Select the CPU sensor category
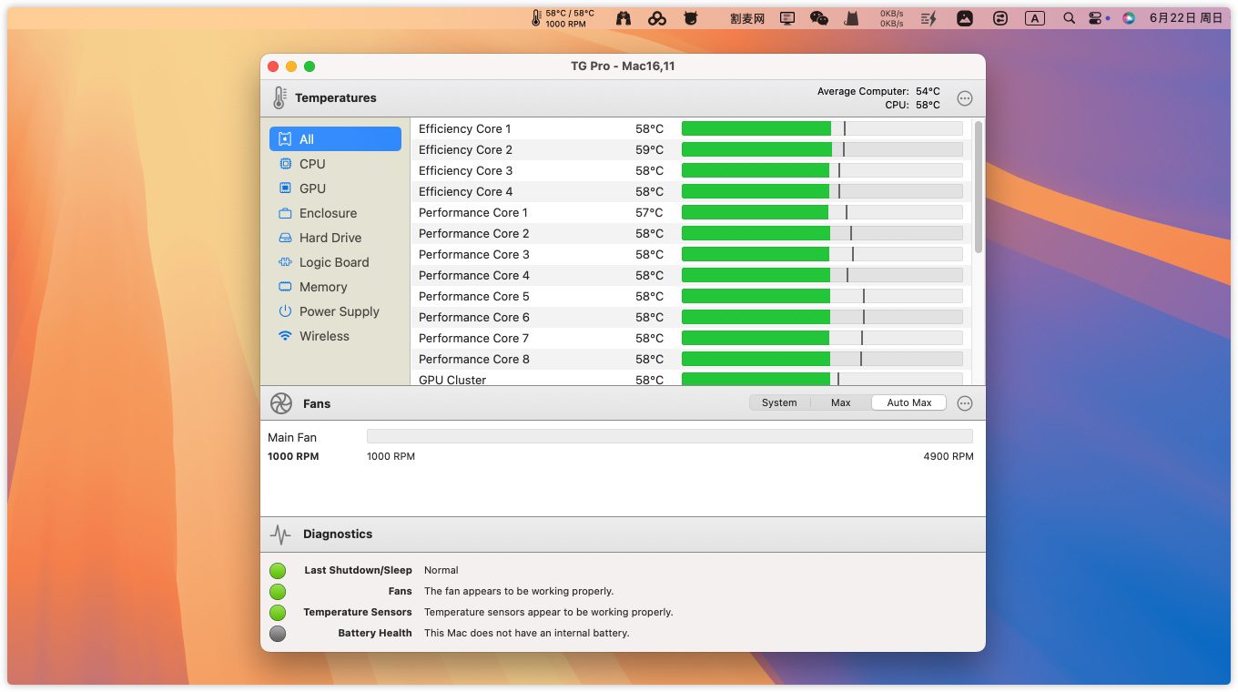Viewport: 1238px width, 692px height. tap(335, 164)
